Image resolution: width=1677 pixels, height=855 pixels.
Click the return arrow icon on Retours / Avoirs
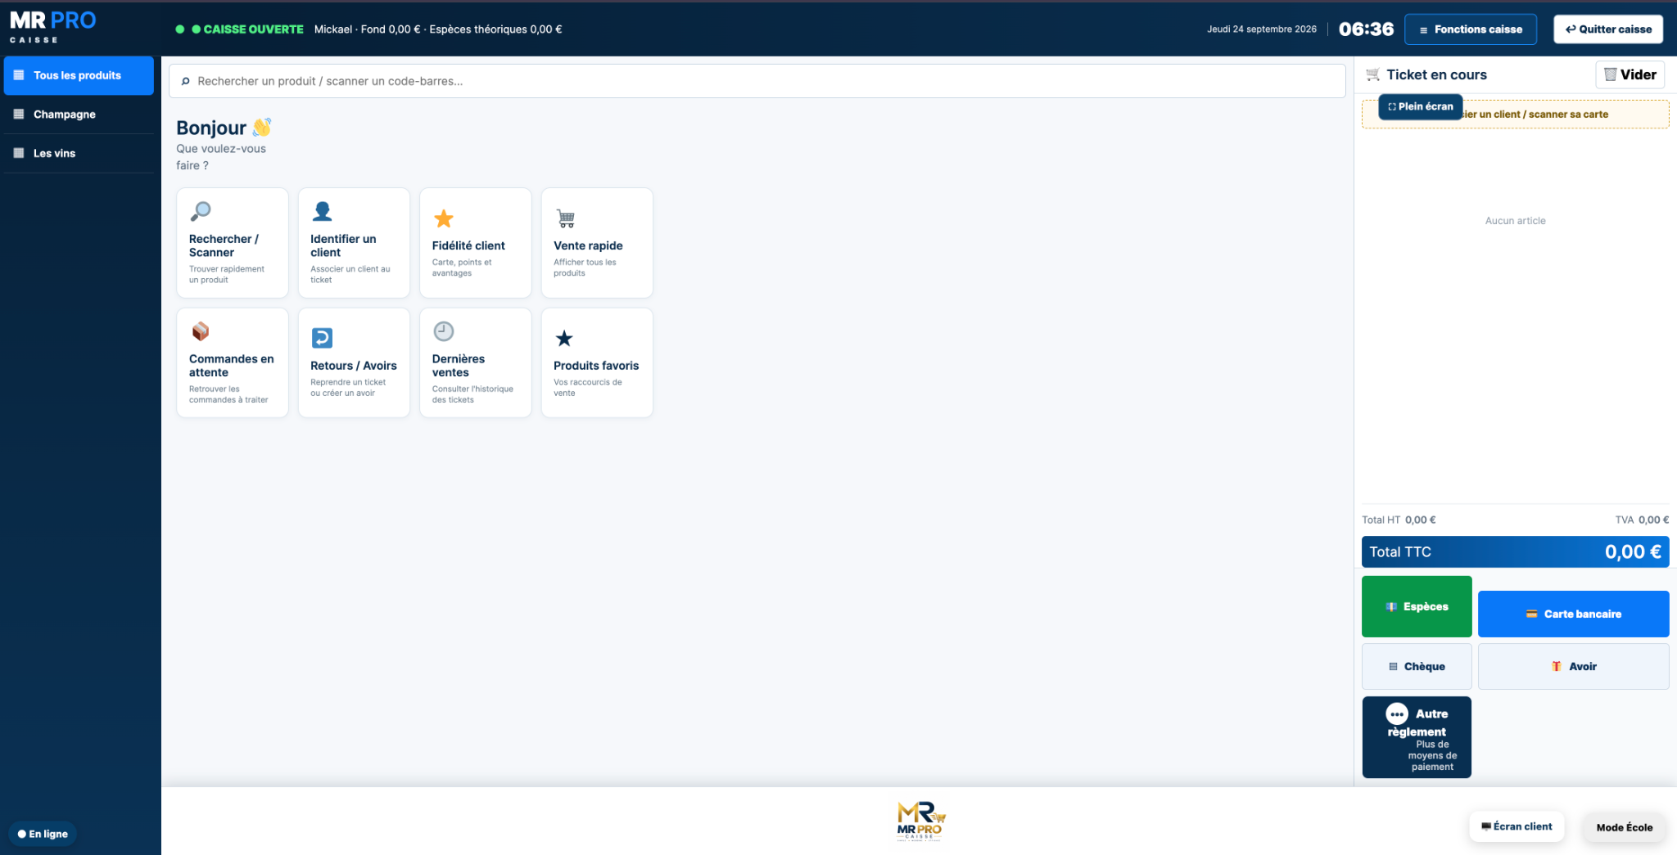(x=323, y=338)
